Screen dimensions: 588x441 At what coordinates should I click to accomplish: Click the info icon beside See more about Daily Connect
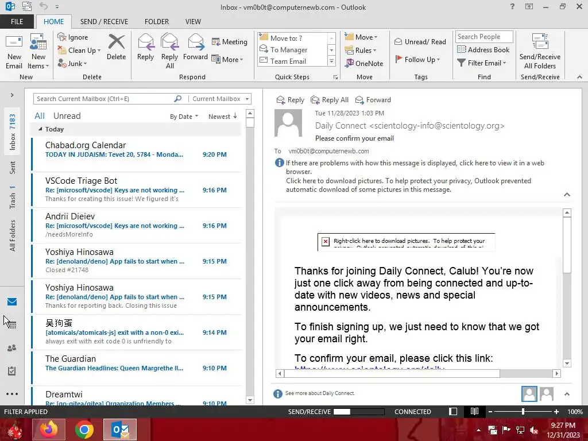[x=278, y=394]
